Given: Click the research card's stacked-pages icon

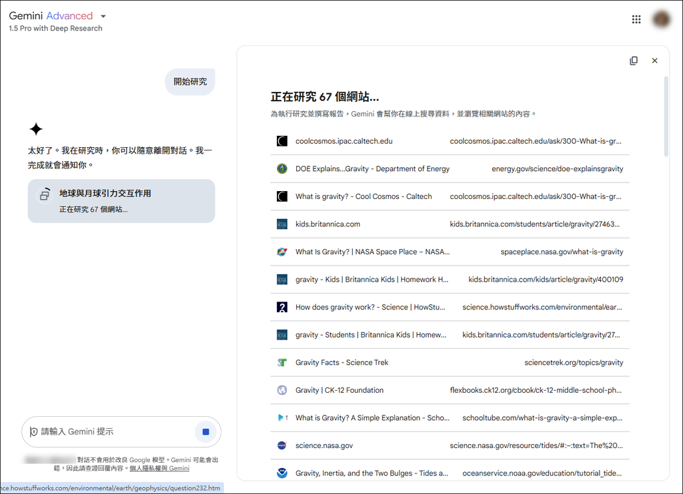Looking at the screenshot, I should coord(45,194).
